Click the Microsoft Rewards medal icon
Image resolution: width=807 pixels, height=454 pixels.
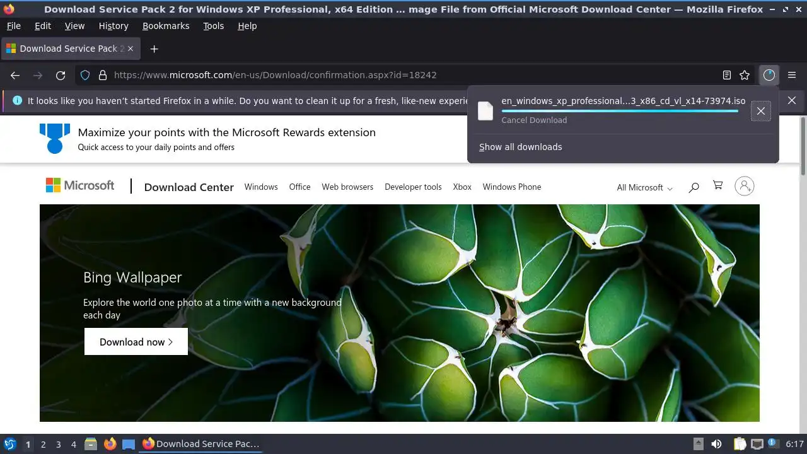55,138
